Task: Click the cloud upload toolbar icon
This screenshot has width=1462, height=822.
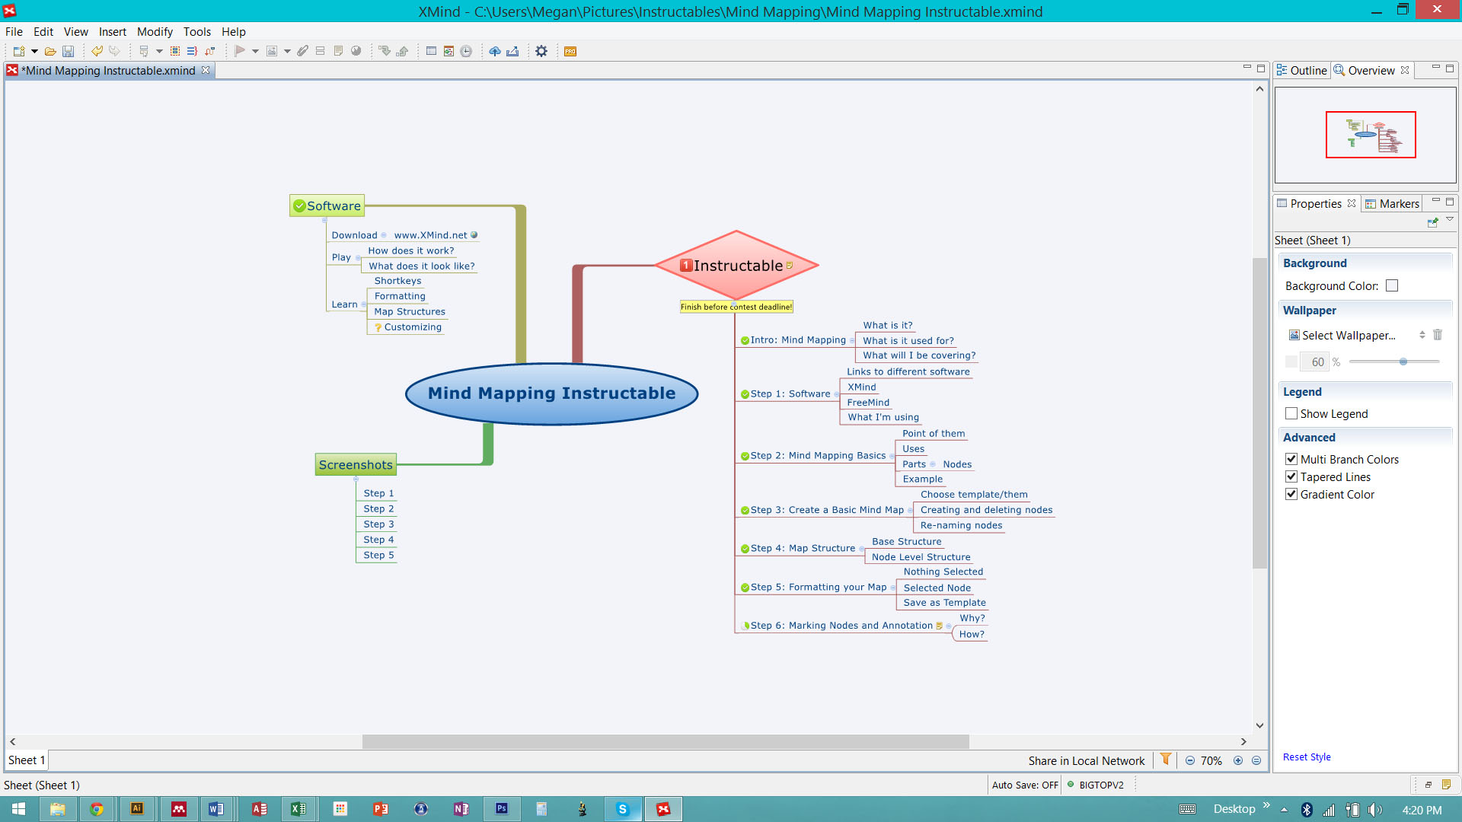Action: coord(495,51)
